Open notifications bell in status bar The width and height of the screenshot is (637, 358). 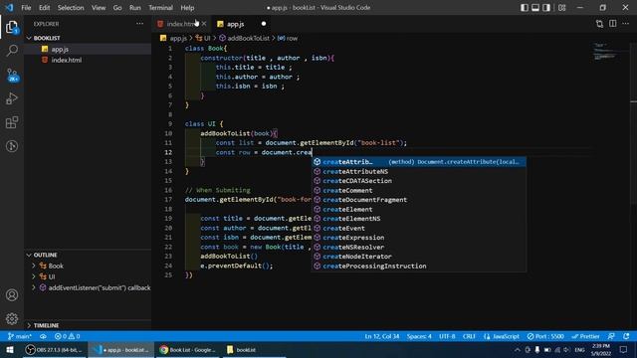coord(626,336)
